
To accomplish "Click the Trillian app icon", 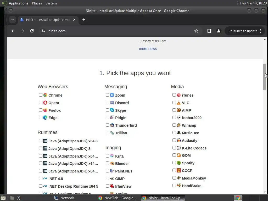I will pos(112,133).
